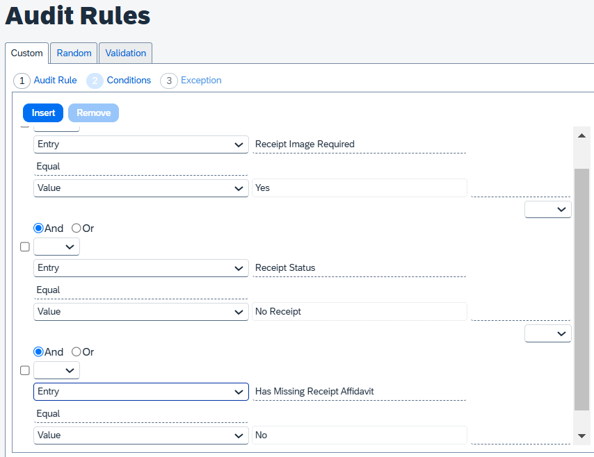Click Equal operator under Receipt Status

coord(48,290)
